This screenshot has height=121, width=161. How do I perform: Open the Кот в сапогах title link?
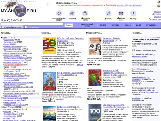[71, 74]
